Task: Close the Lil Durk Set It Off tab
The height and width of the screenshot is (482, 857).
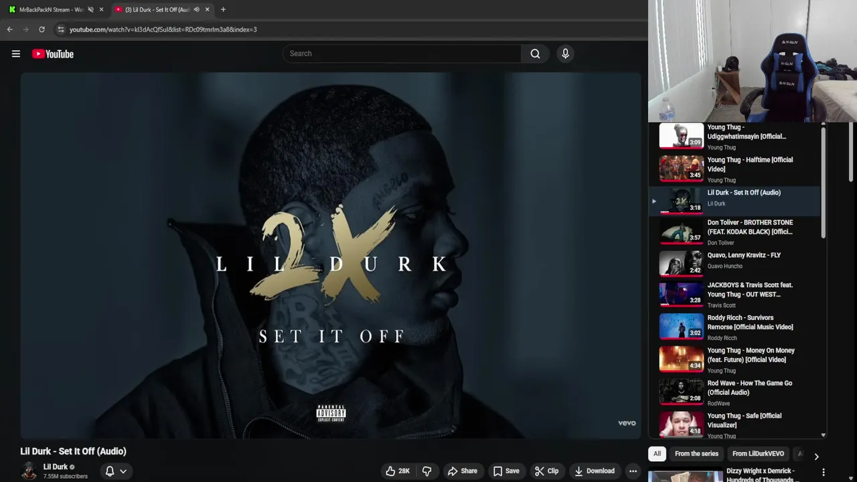Action: pos(207,9)
